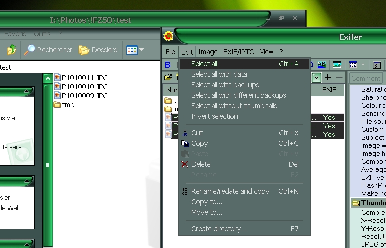The height and width of the screenshot is (248, 386).
Task: Click the Rechercher search button
Action: (x=49, y=50)
